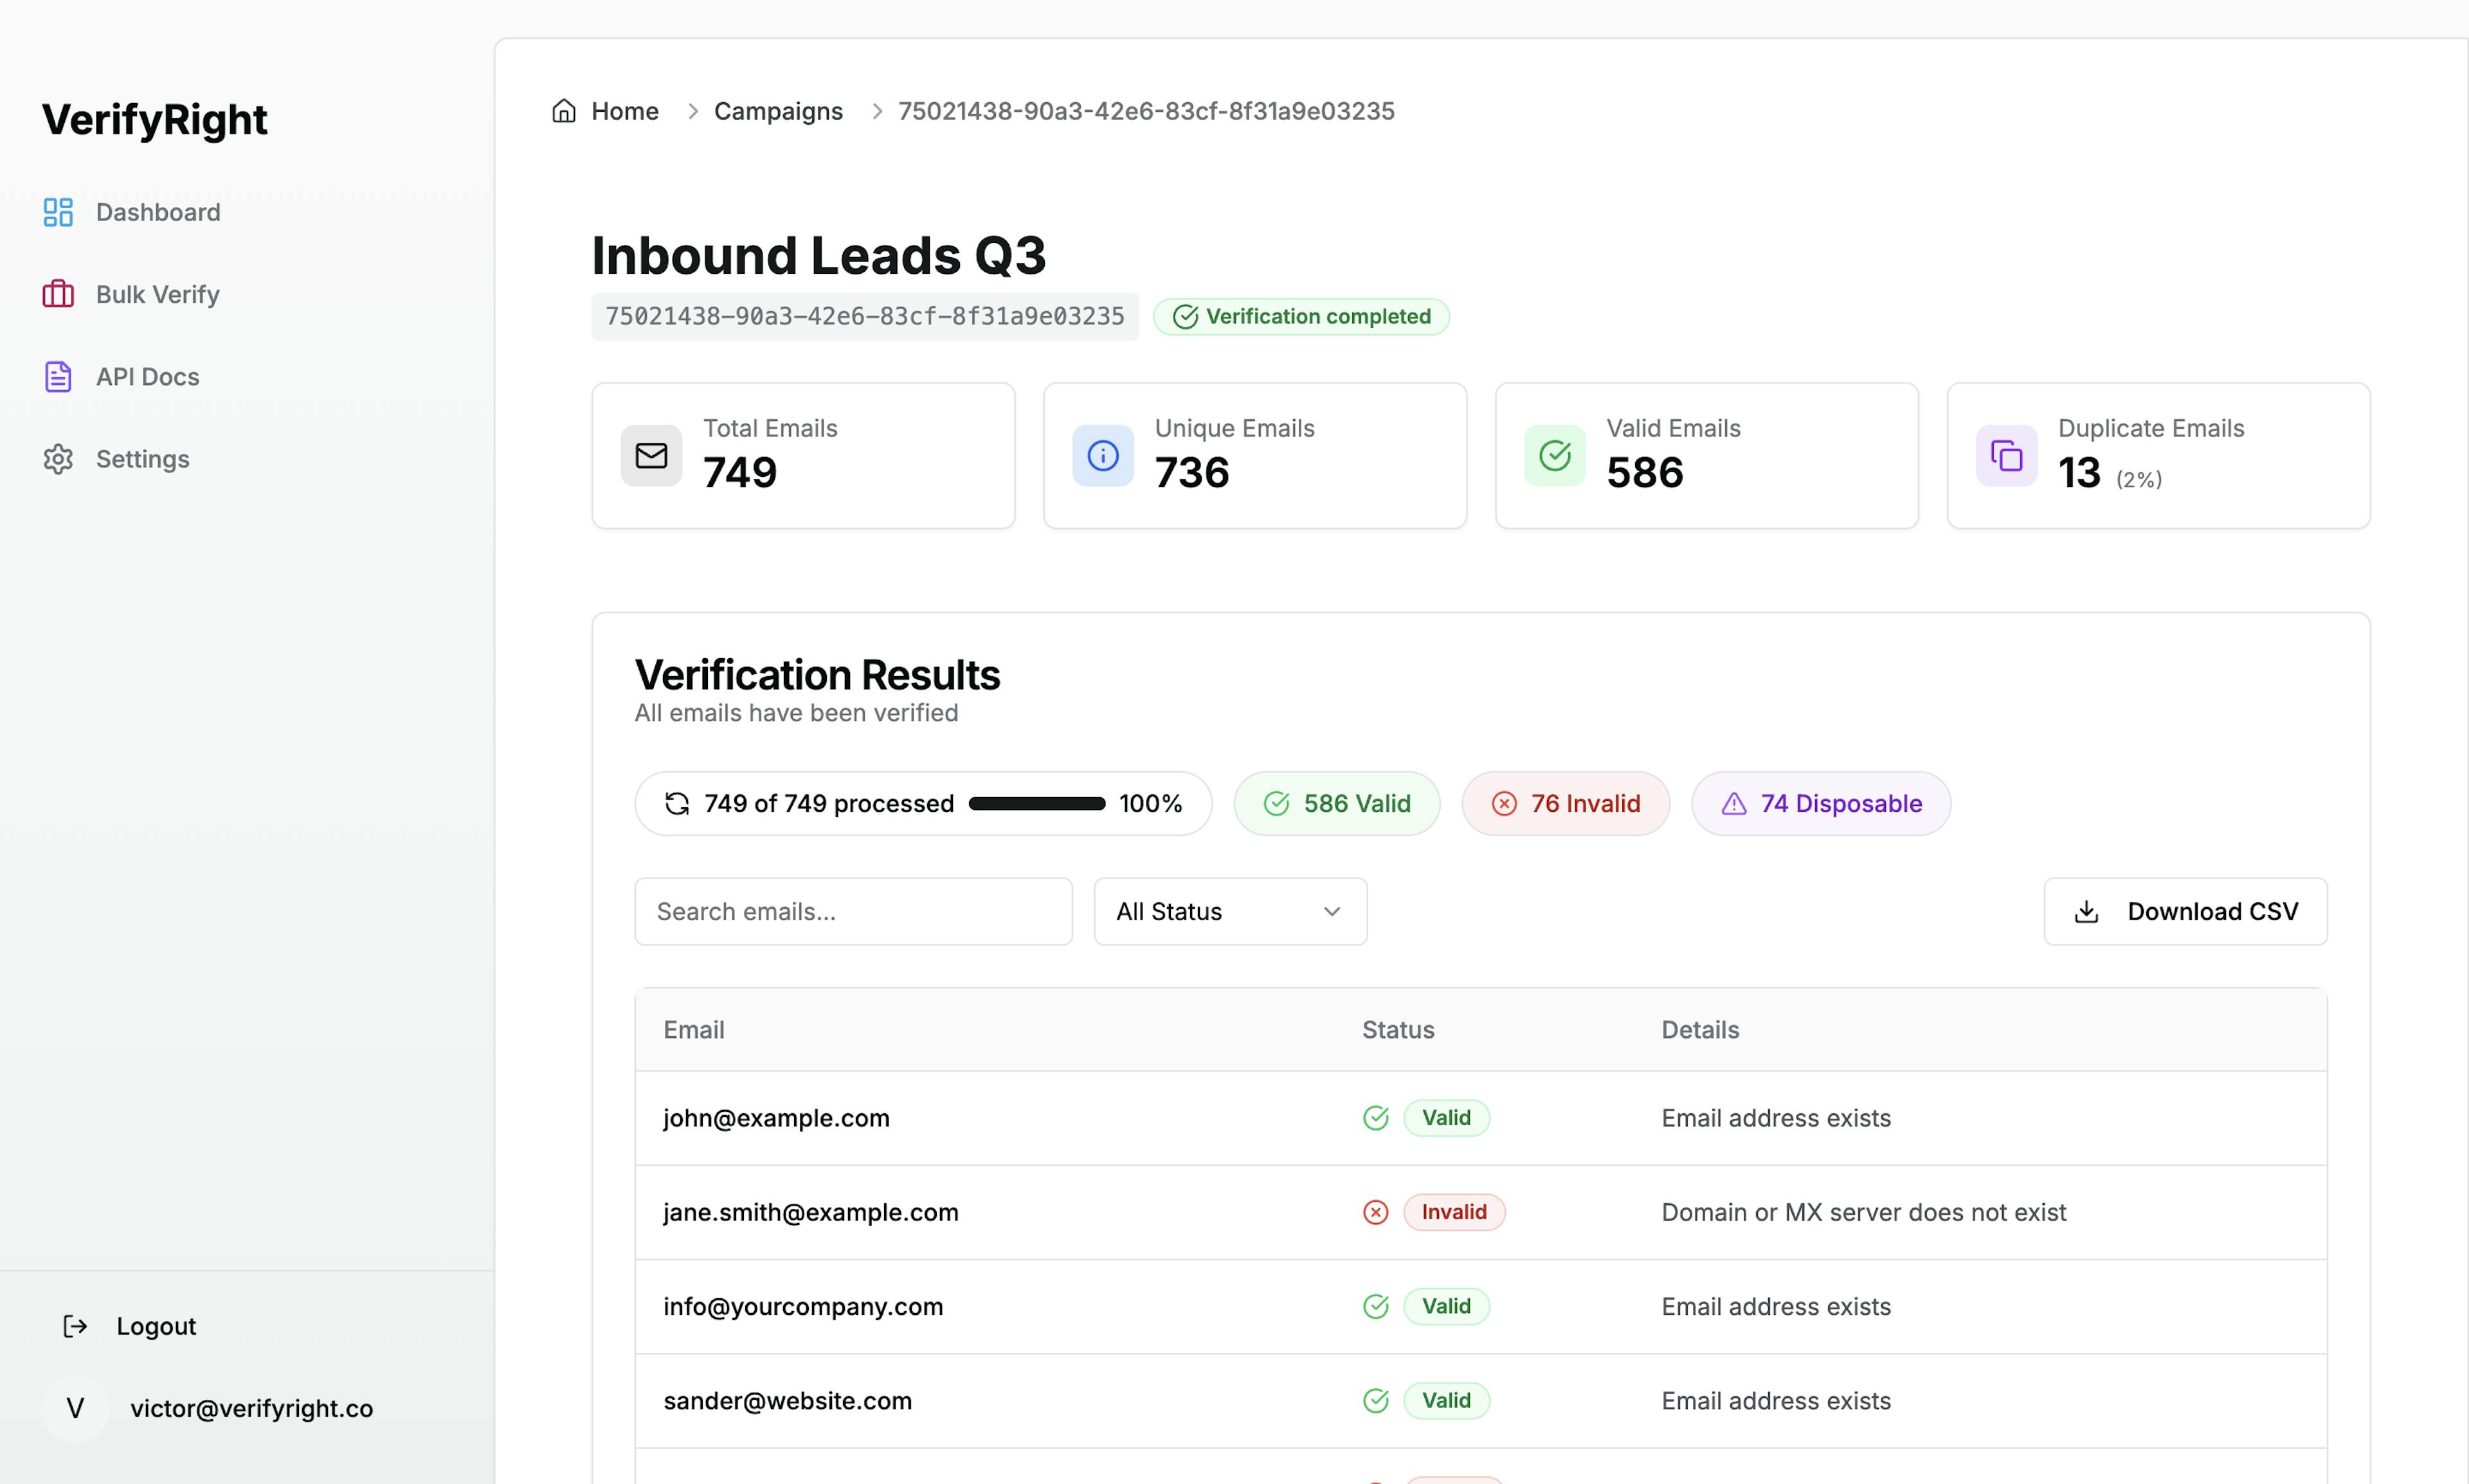Click the Status column header
This screenshot has height=1484, width=2469.
point(1398,1030)
